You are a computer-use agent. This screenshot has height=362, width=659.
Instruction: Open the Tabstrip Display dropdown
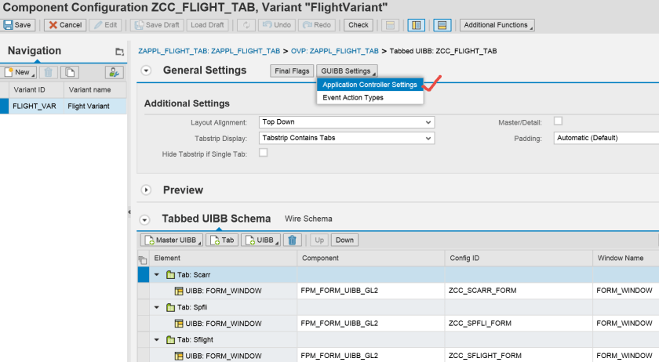pyautogui.click(x=428, y=138)
